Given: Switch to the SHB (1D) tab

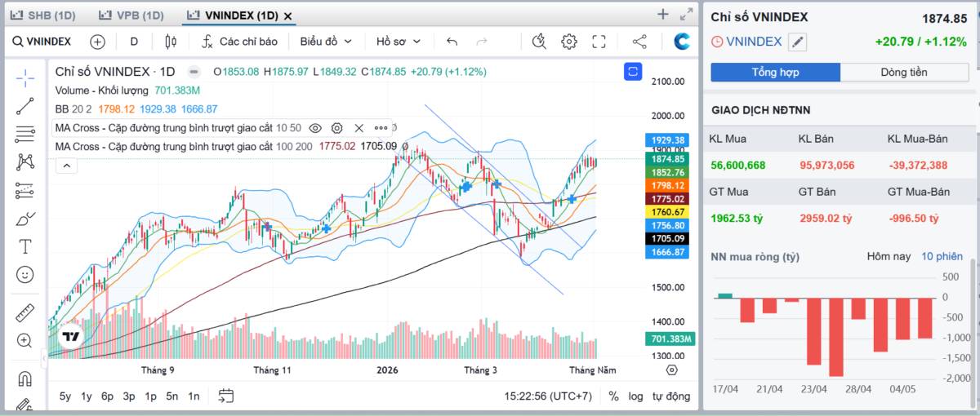Looking at the screenshot, I should [42, 15].
